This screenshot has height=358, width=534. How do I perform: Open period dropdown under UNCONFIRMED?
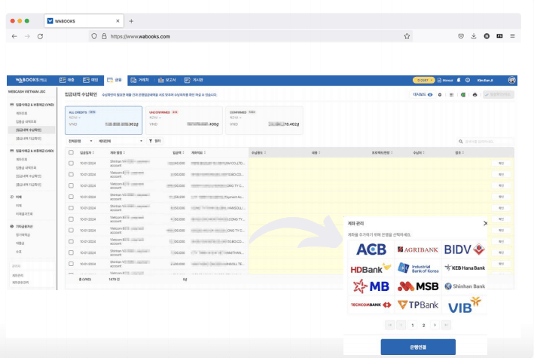[x=155, y=118]
